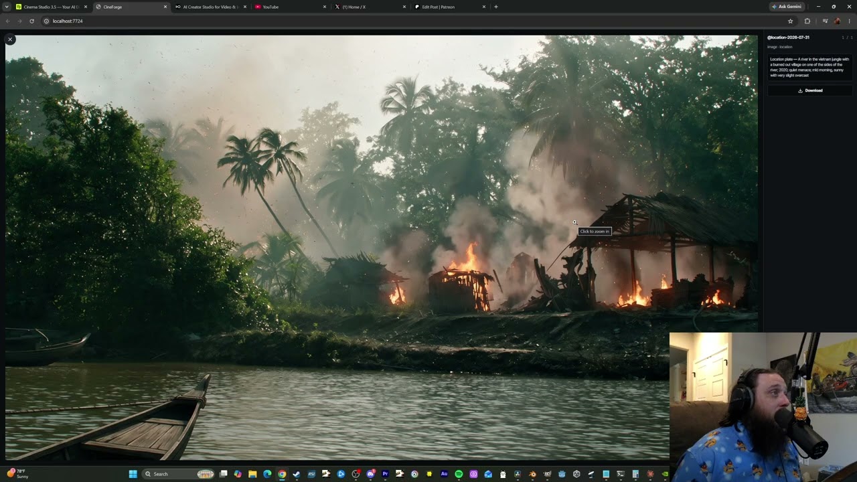This screenshot has height=482, width=857.
Task: Bookmark this page with the star icon
Action: click(x=790, y=21)
